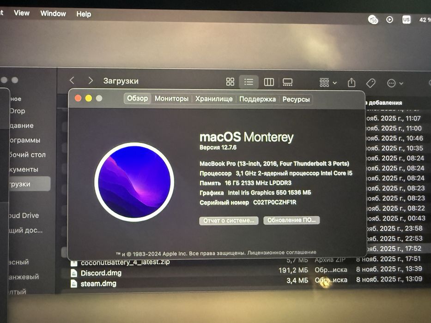The image size is (431, 323).
Task: Close the About This Mac window
Action: point(78,98)
